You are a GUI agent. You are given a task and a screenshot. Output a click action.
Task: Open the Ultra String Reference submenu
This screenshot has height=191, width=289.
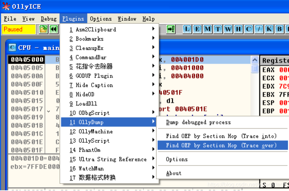[x=109, y=159]
